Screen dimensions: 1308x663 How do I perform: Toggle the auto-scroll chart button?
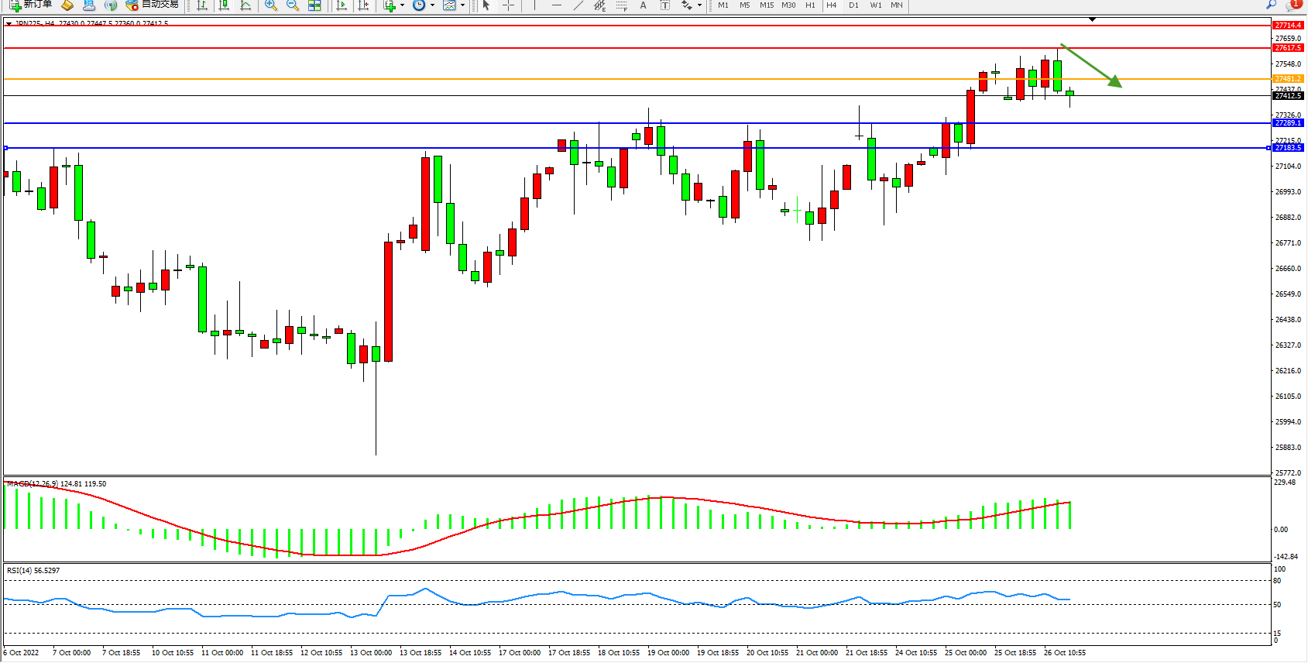(x=342, y=5)
